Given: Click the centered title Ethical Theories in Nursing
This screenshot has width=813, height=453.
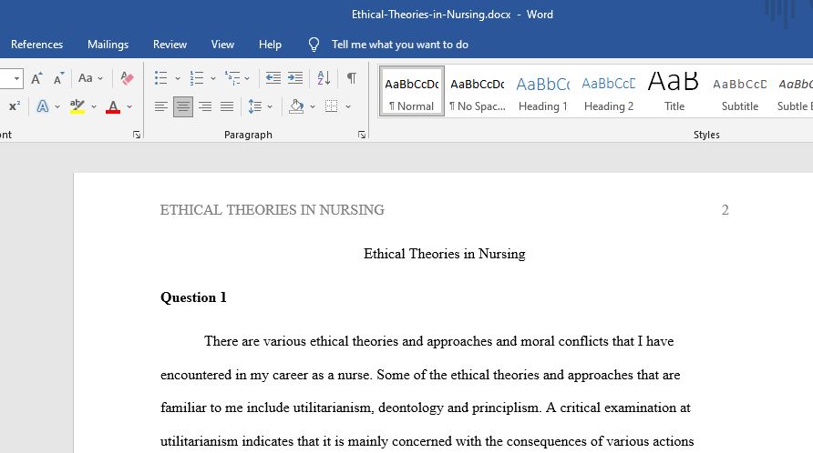Looking at the screenshot, I should (x=445, y=254).
